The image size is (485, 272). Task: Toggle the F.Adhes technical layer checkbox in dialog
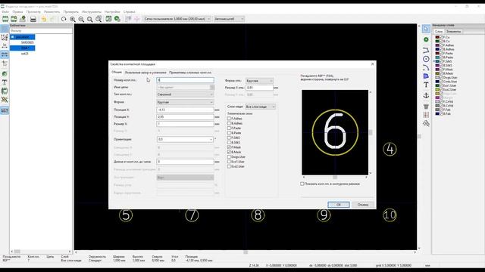[229, 119]
